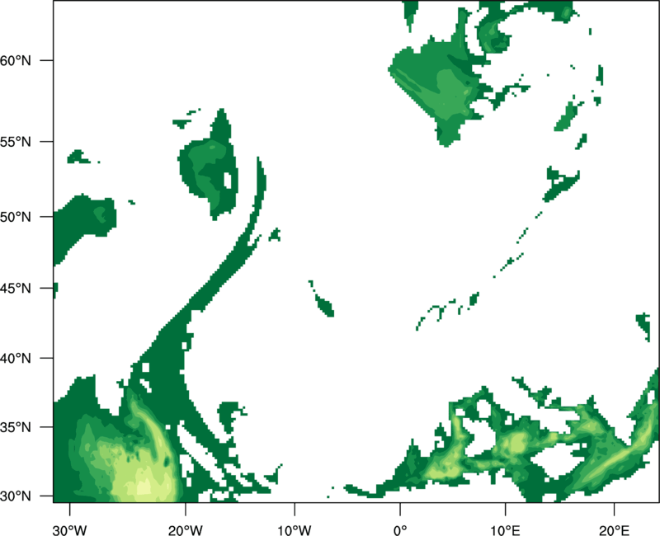Click the 20°W longitude label
660x536 pixels.
tap(186, 530)
